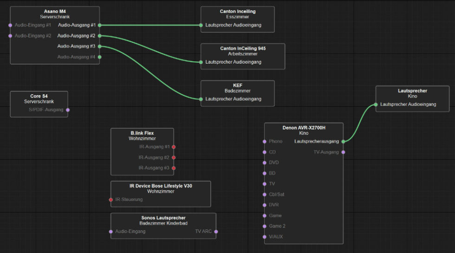Select the Asano M4 node title
This screenshot has height=253, width=455.
click(54, 11)
